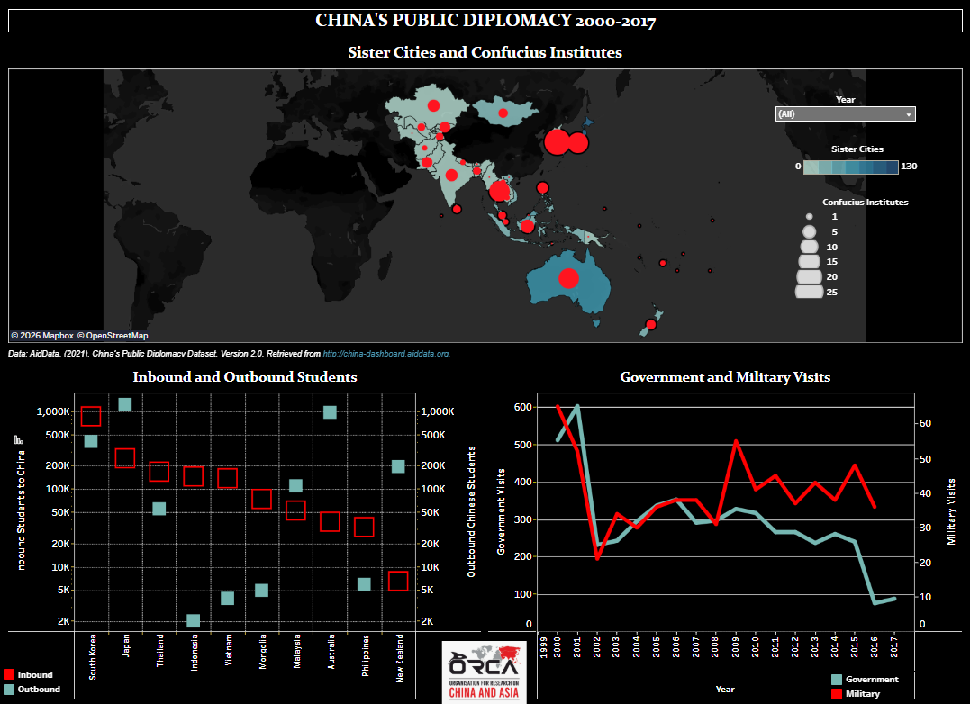The image size is (970, 704).
Task: Click India's red circle on the map
Action: [x=451, y=175]
